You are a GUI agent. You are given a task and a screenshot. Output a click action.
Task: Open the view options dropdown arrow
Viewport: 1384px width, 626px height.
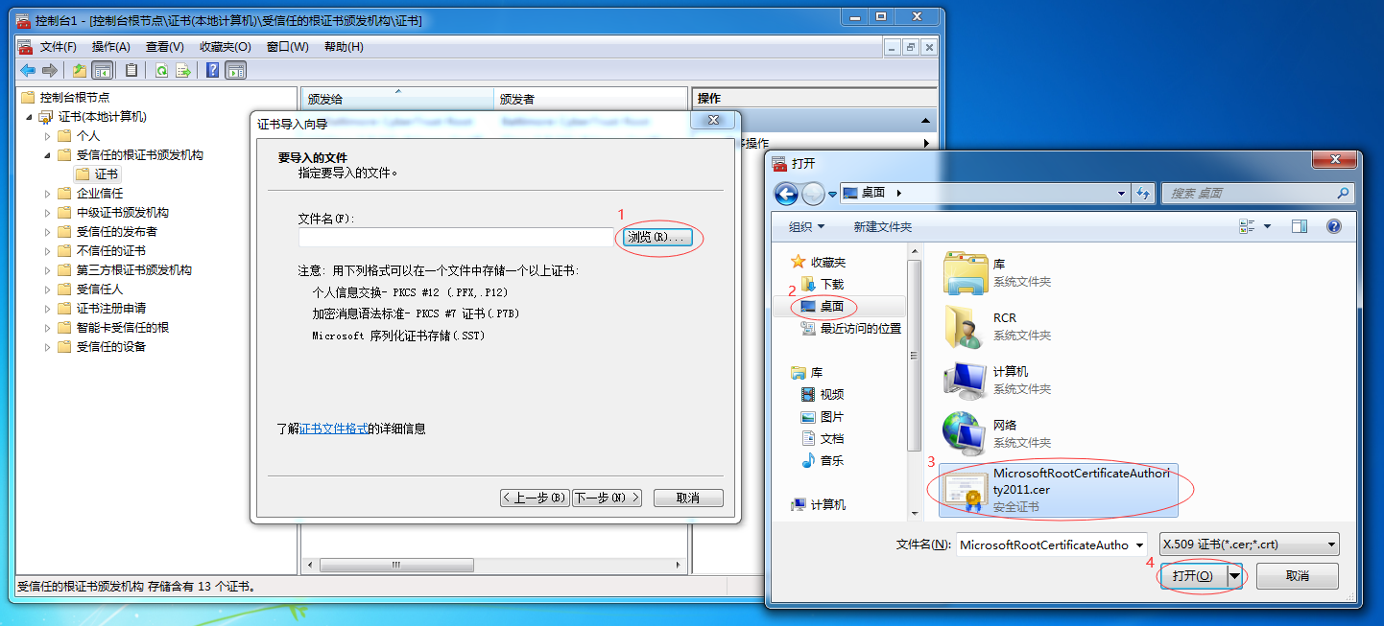[x=1267, y=226]
